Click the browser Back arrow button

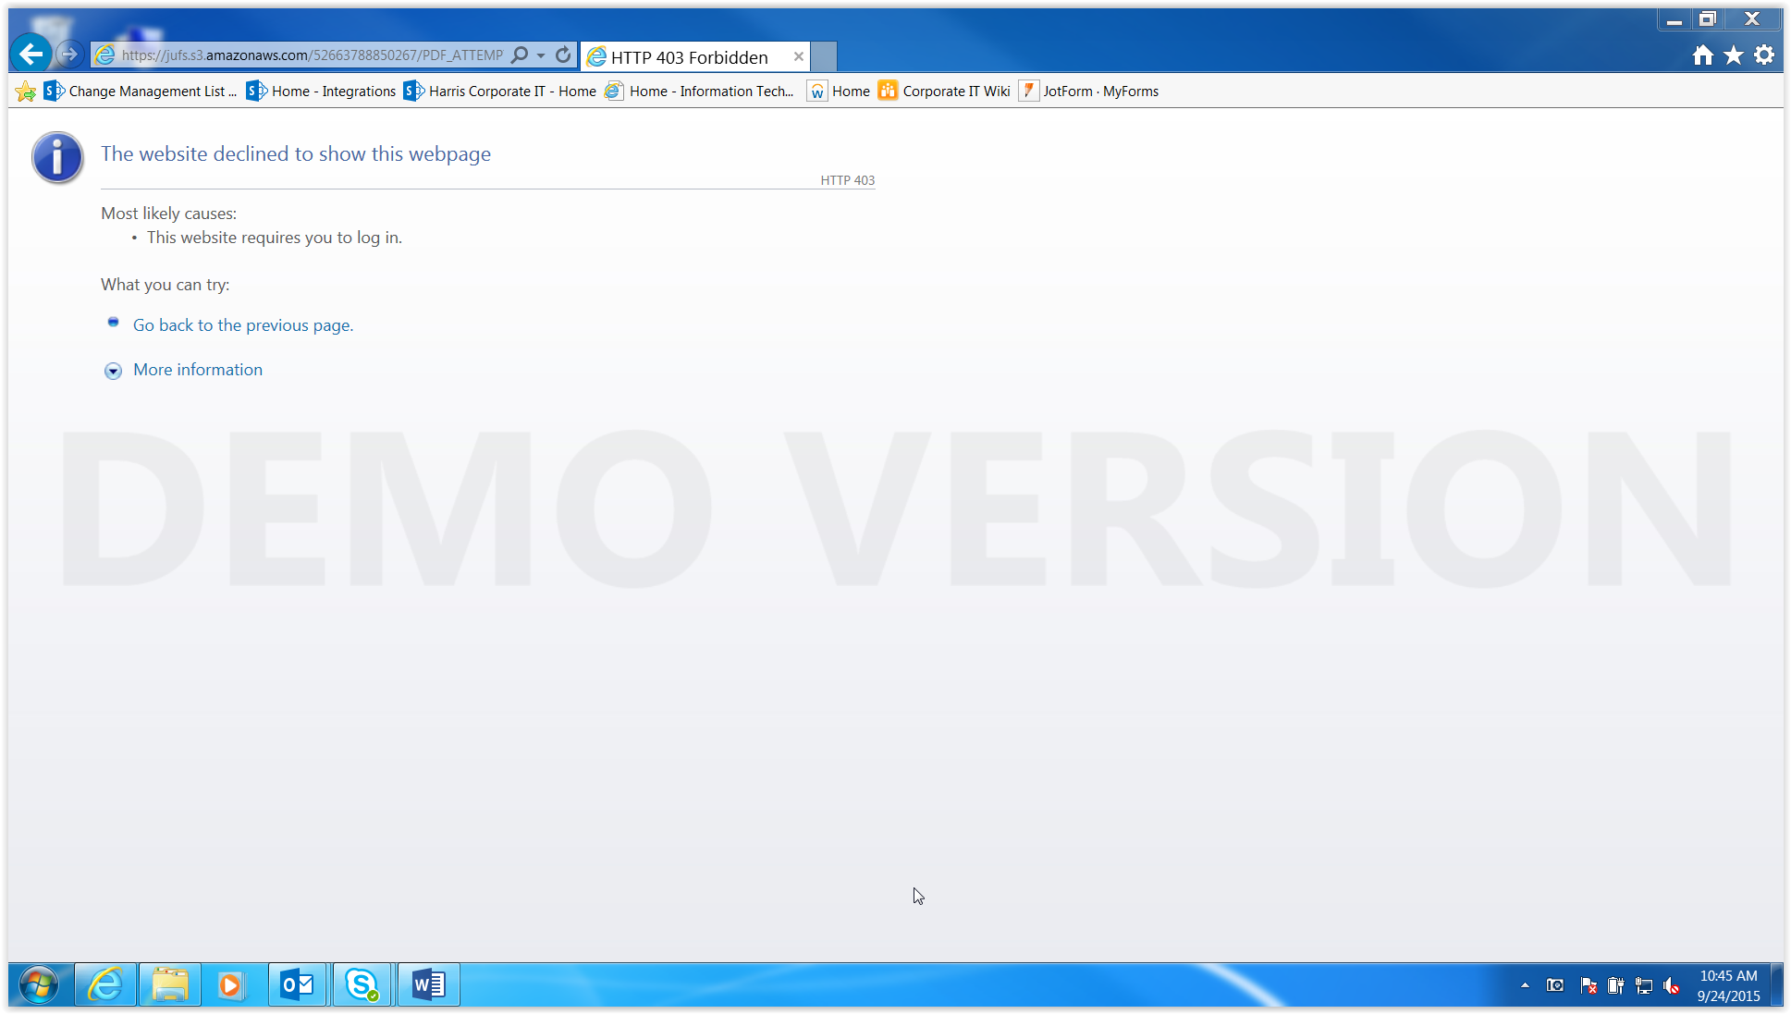click(x=31, y=55)
